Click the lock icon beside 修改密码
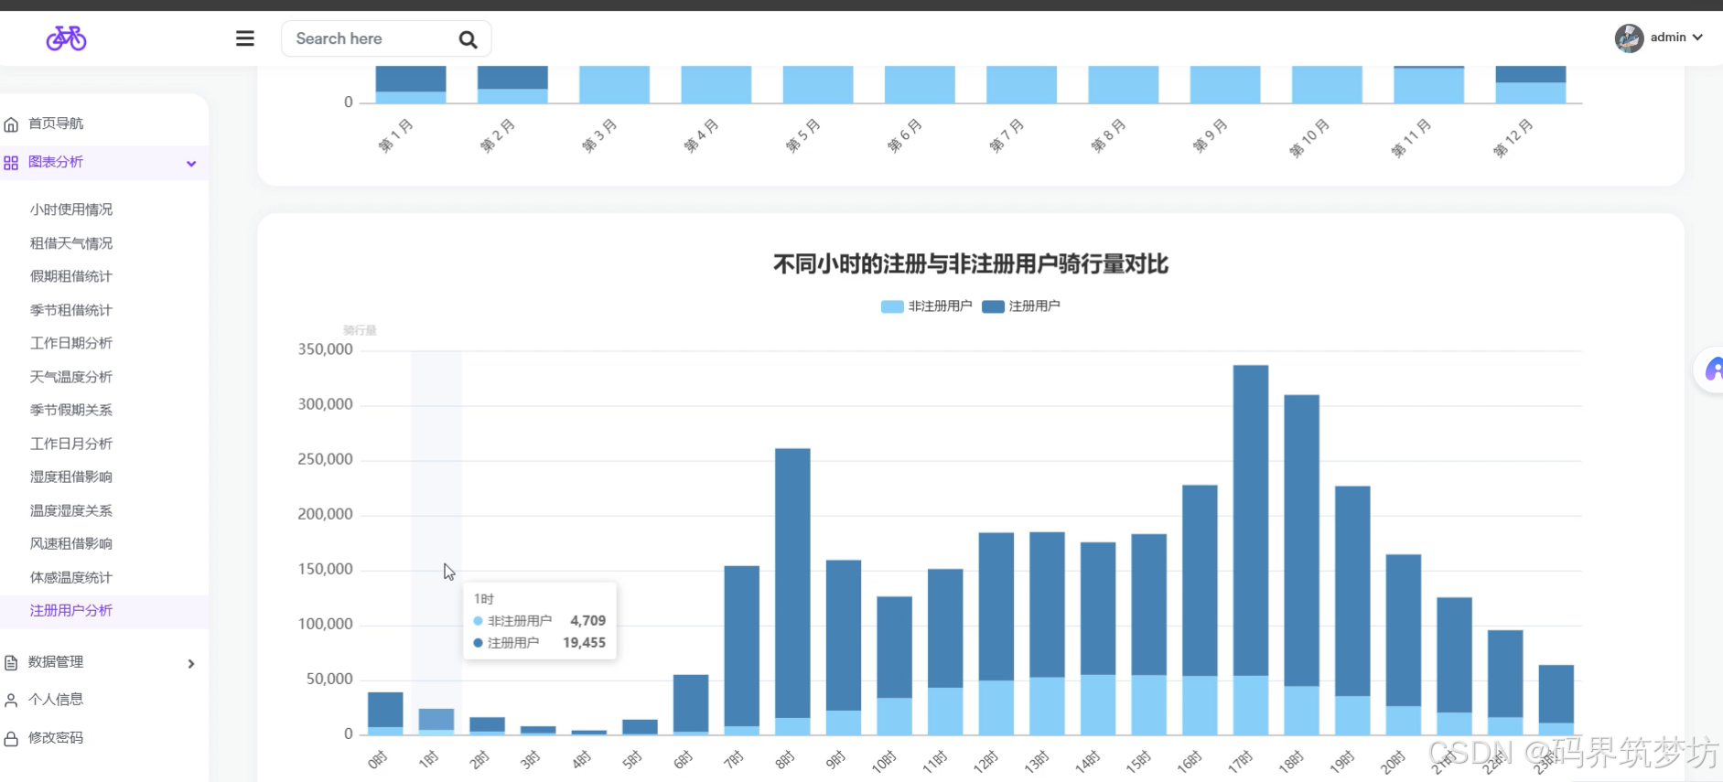1723x782 pixels. click(x=11, y=738)
